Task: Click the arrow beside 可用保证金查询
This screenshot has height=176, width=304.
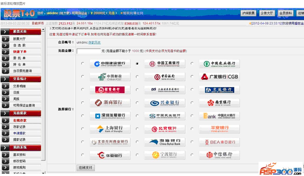Action: 5,105
